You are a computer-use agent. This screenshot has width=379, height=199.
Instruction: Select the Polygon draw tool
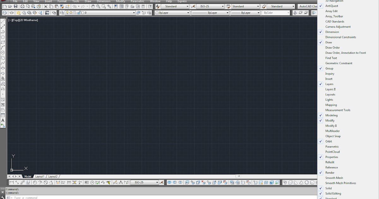click(x=3, y=37)
